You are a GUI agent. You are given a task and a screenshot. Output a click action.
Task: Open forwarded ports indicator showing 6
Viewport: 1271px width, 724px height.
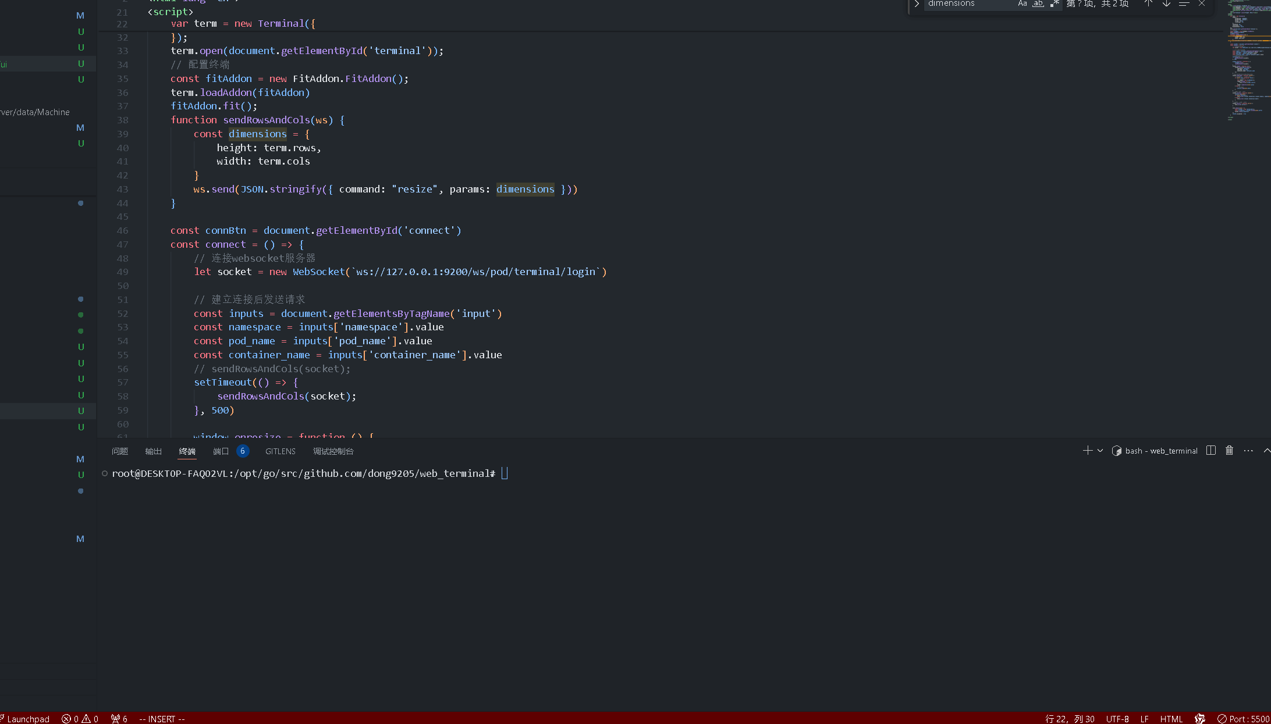[119, 719]
